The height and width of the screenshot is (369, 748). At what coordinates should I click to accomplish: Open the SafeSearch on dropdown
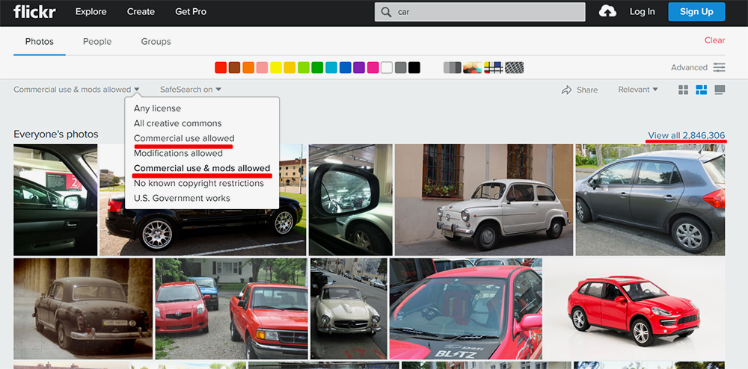pyautogui.click(x=190, y=90)
